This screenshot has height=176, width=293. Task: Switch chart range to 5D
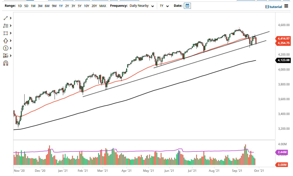point(26,6)
